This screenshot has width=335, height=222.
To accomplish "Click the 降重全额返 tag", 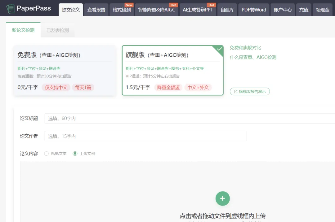I will pyautogui.click(x=168, y=87).
